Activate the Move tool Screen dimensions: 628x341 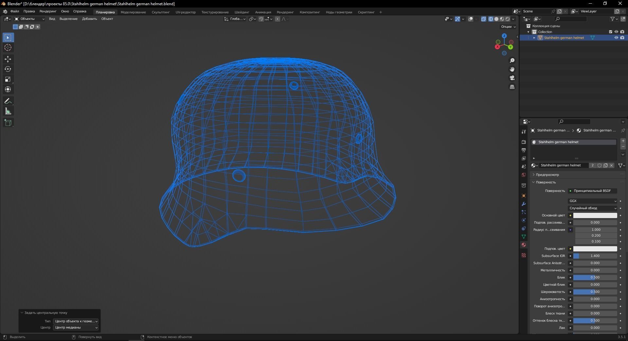[8, 59]
